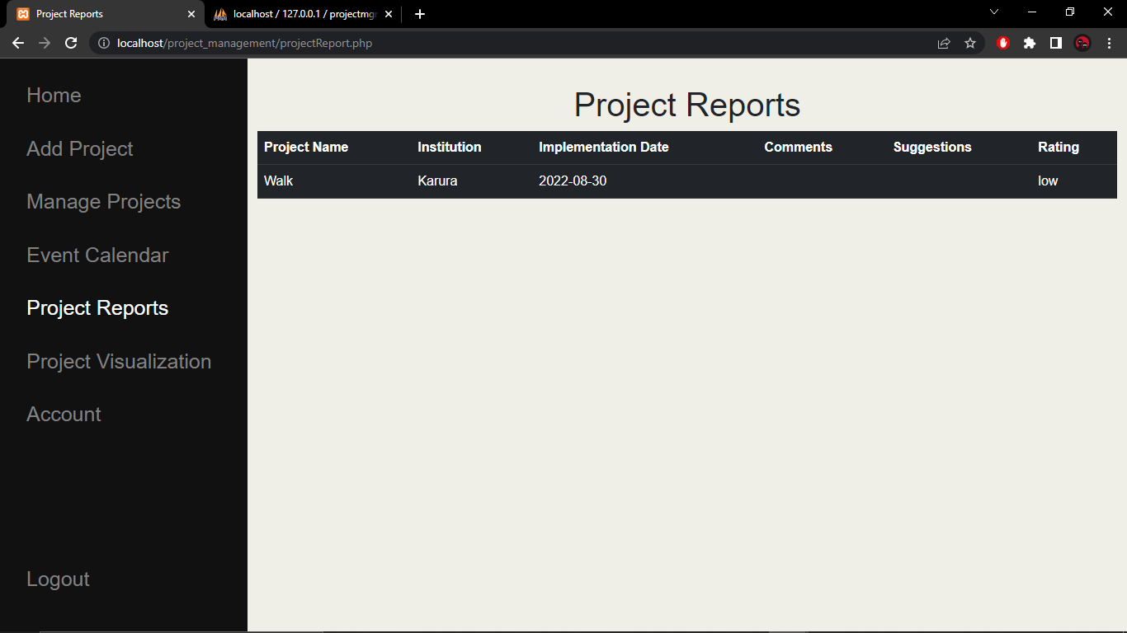Bookmark the page via the star icon

[x=969, y=43]
